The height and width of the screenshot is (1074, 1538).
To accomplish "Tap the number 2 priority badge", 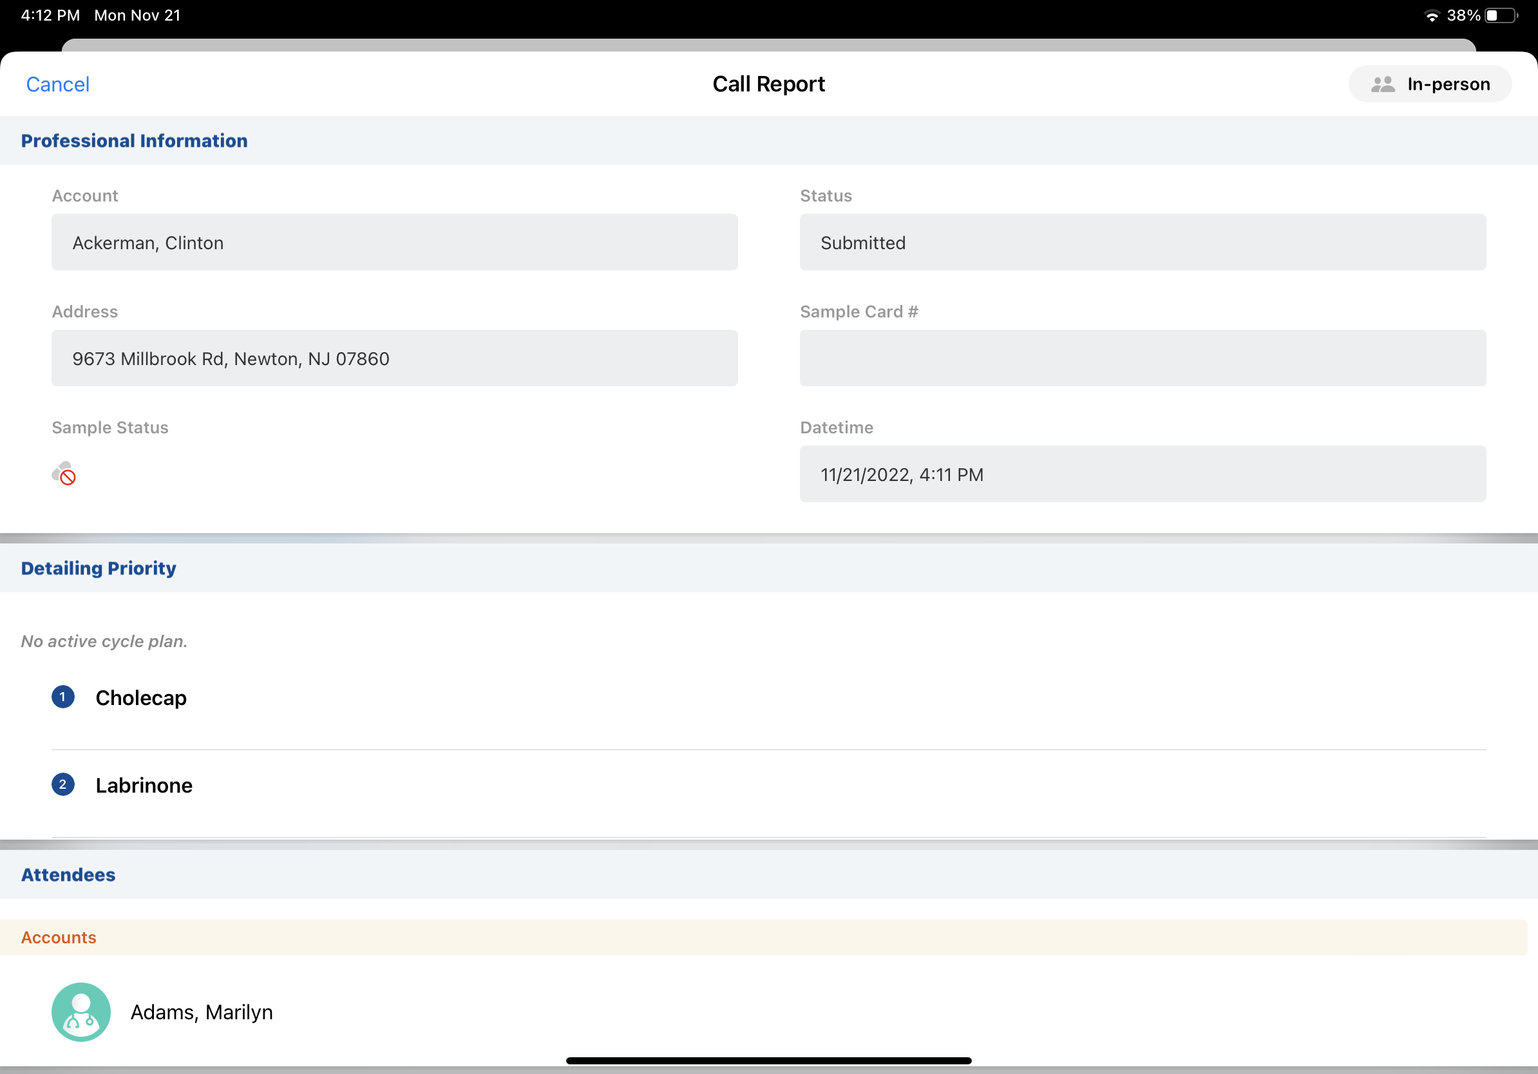I will coord(63,784).
